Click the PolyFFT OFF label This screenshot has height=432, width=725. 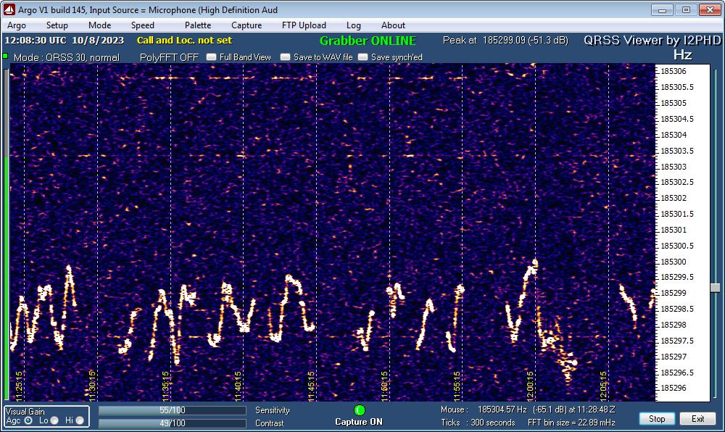[169, 57]
